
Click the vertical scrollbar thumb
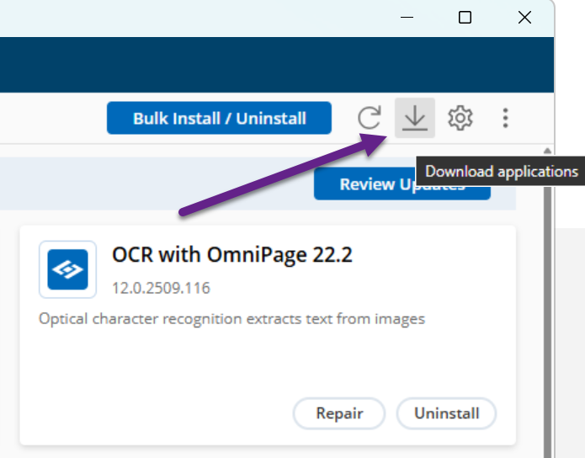547,321
